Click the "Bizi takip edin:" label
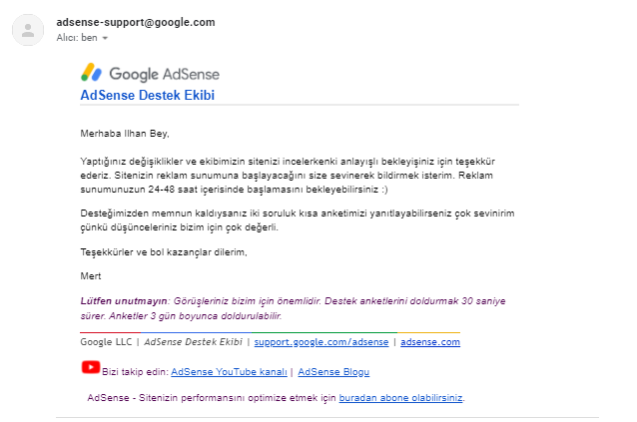The width and height of the screenshot is (637, 422). point(135,372)
